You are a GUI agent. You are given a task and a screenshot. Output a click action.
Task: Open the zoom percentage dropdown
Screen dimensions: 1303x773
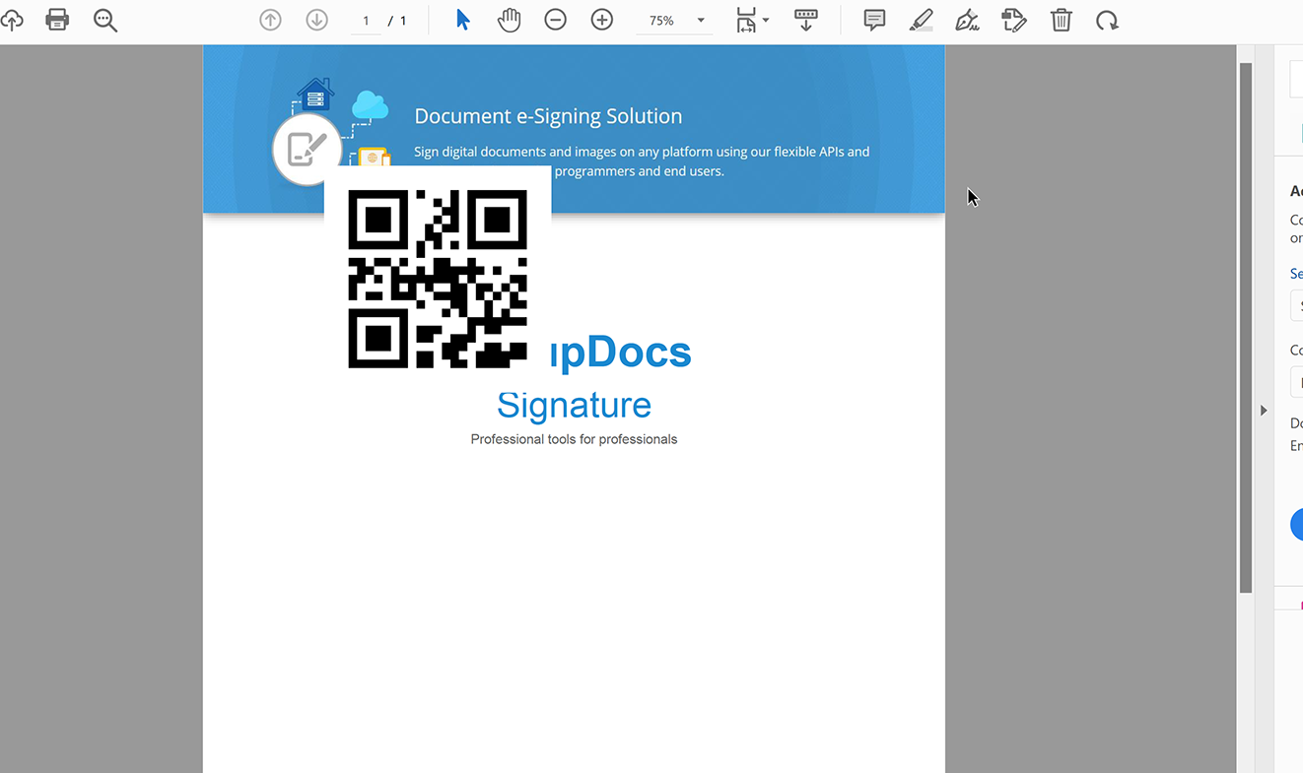[x=699, y=20]
